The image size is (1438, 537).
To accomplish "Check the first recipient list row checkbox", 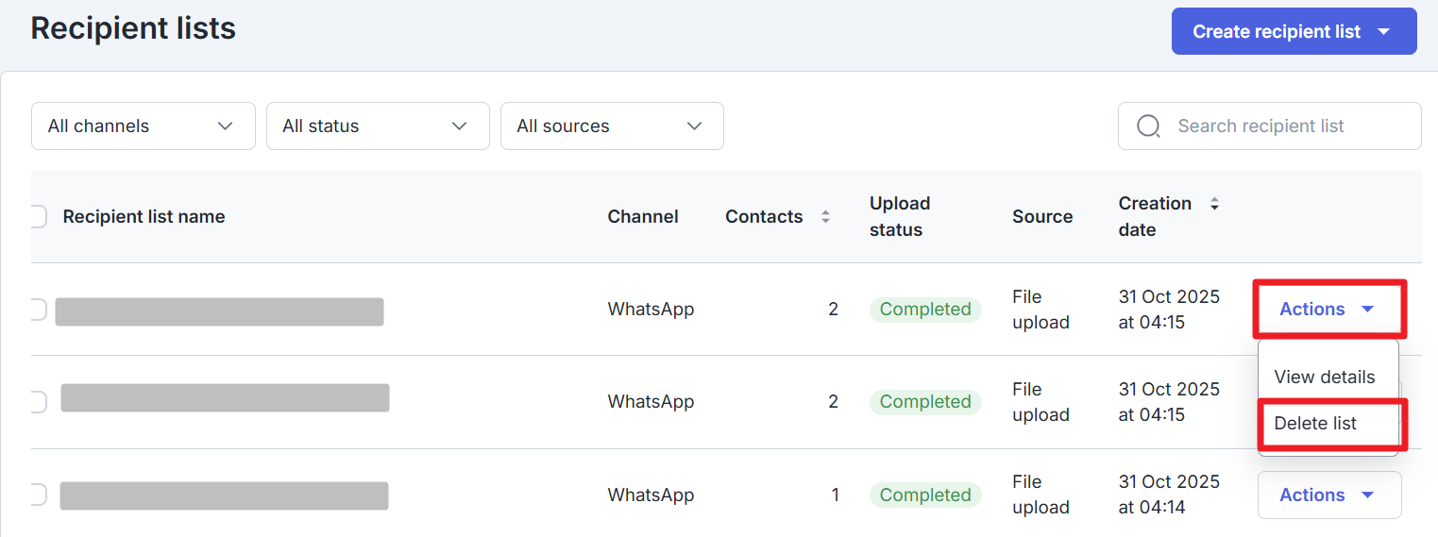I will (x=38, y=310).
